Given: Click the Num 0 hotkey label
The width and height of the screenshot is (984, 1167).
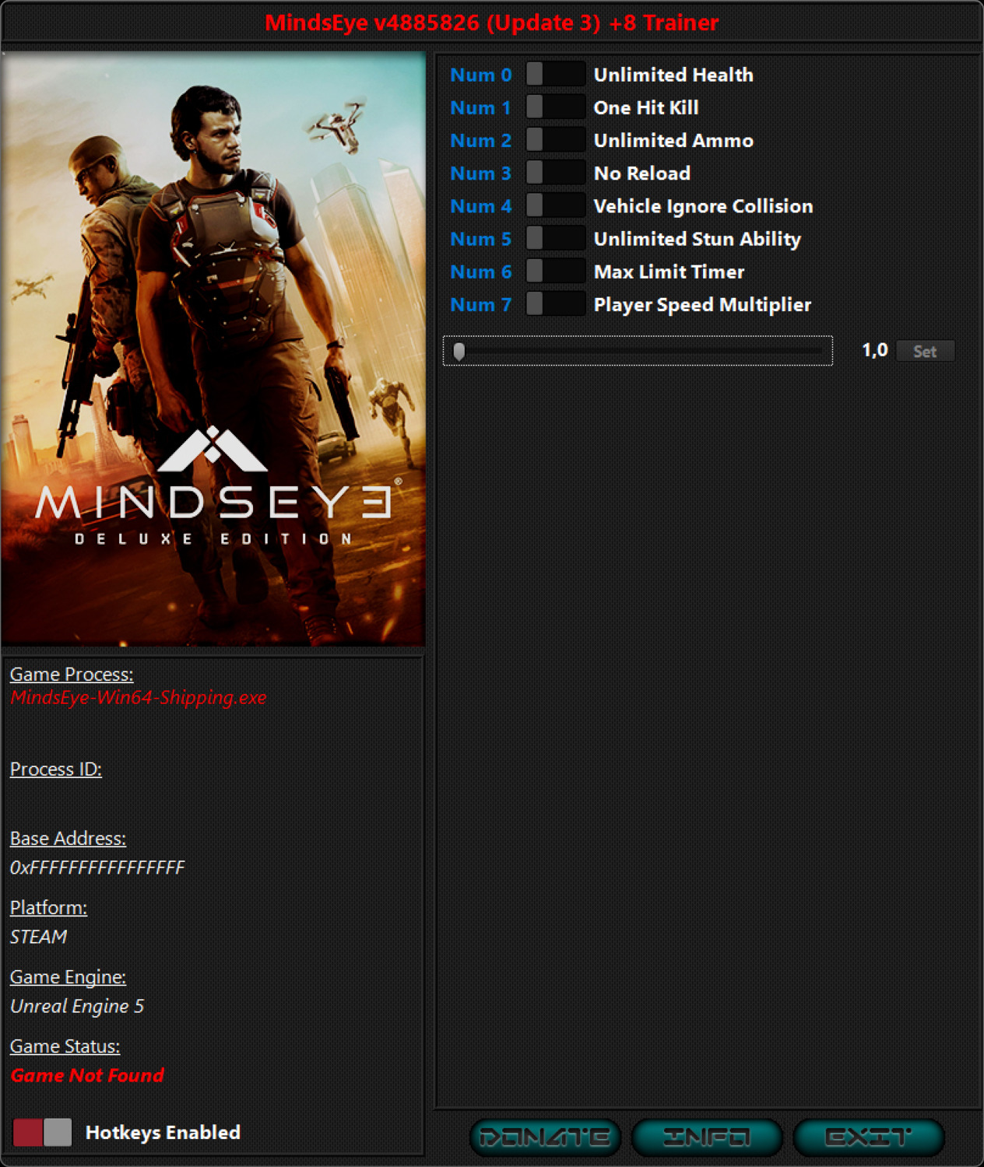Looking at the screenshot, I should click(x=480, y=75).
